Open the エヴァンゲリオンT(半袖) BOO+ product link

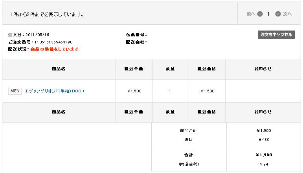coord(55,91)
